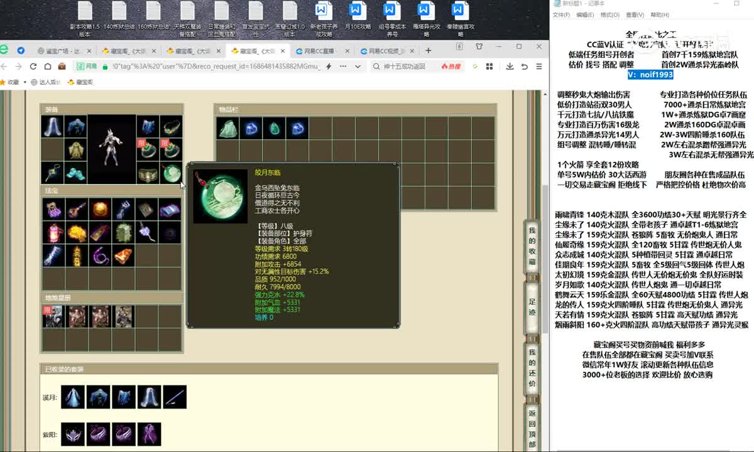Select the pink lantern treasure
This screenshot has width=754, height=452.
point(53,232)
